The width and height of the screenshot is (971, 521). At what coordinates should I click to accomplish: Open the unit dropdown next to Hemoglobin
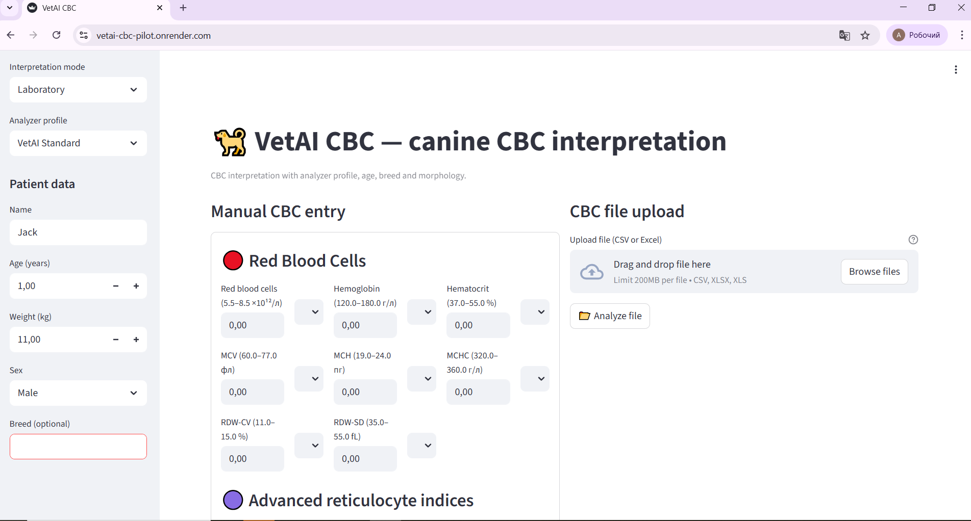pos(421,311)
